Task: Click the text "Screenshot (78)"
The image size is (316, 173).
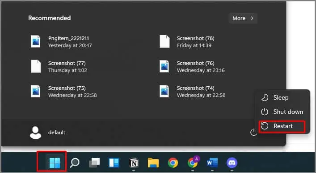Action: pyautogui.click(x=196, y=38)
